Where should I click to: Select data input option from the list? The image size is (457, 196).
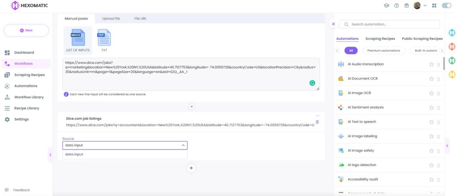click(125, 154)
